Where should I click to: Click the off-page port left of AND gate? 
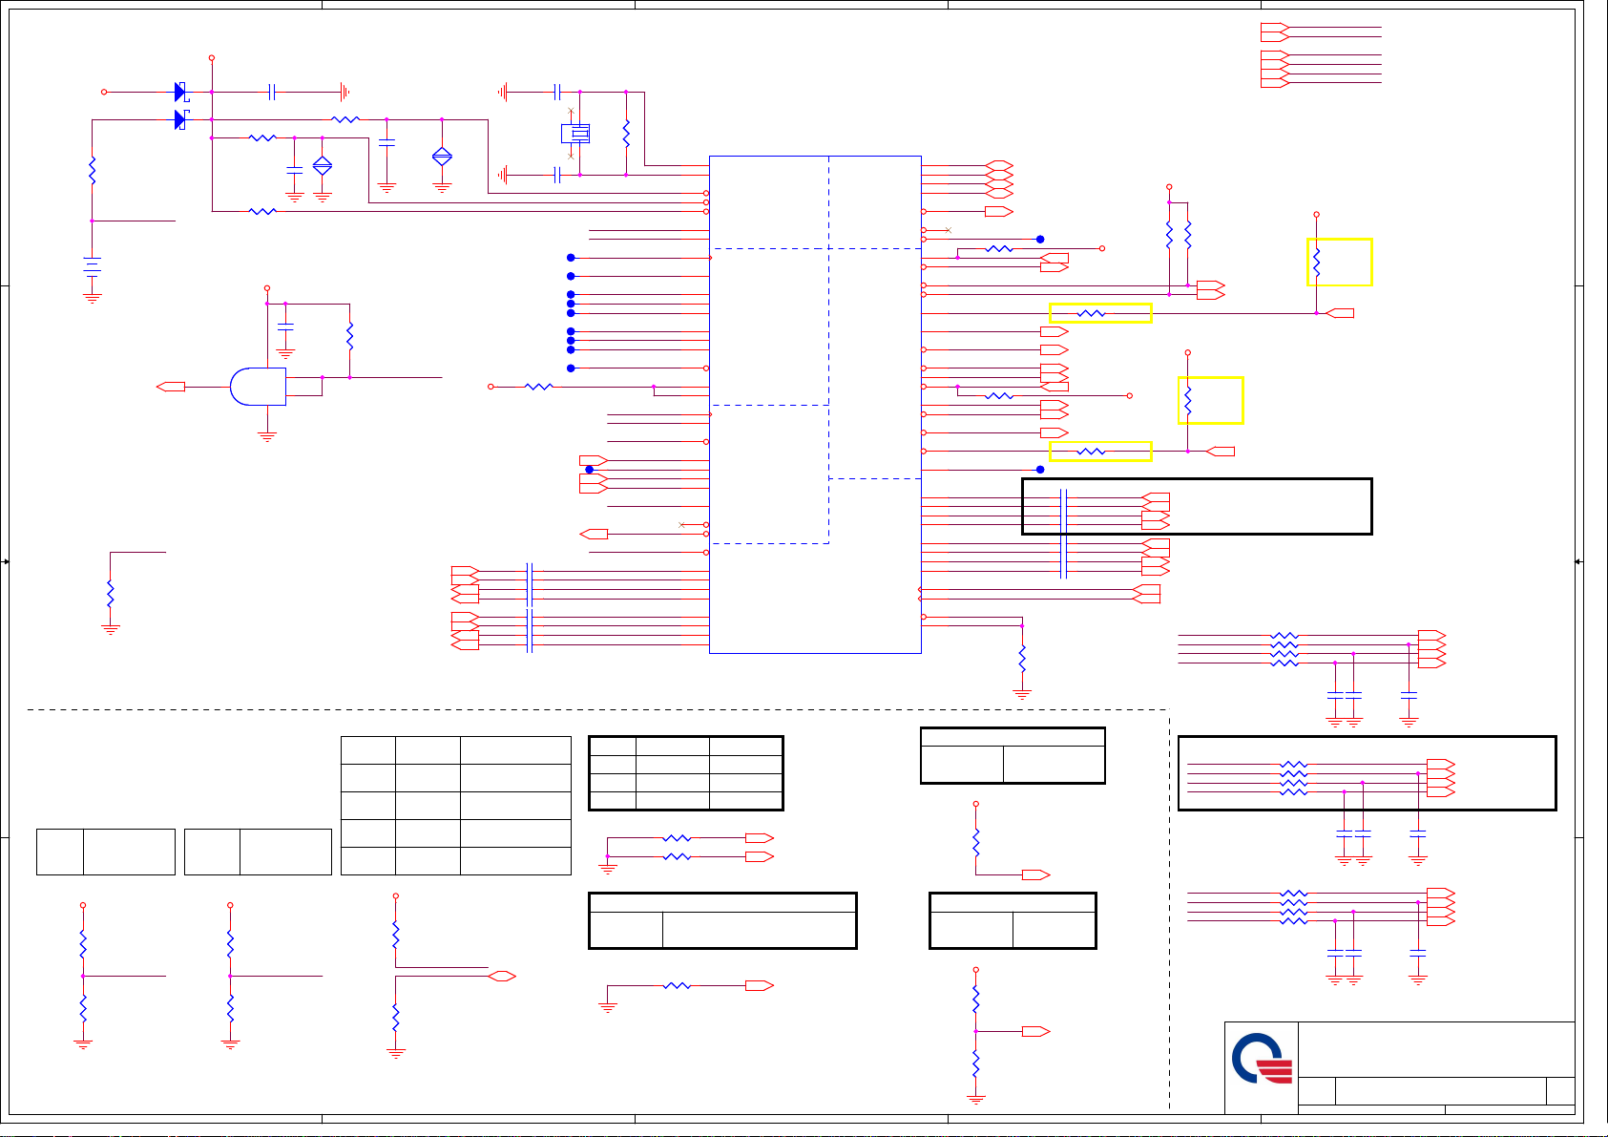click(171, 387)
